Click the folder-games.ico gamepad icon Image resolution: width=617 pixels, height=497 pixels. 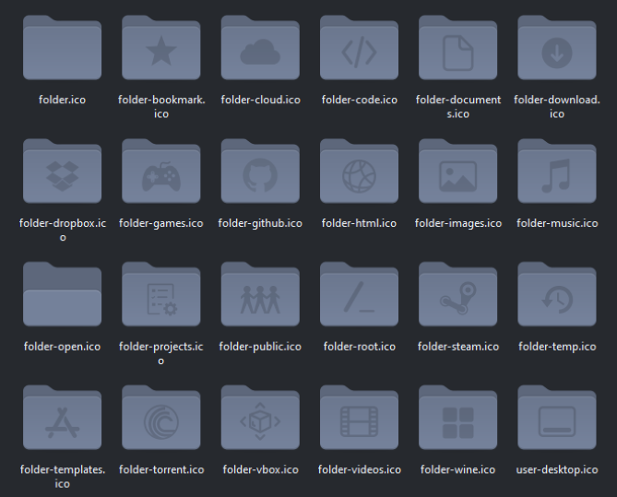click(x=160, y=174)
